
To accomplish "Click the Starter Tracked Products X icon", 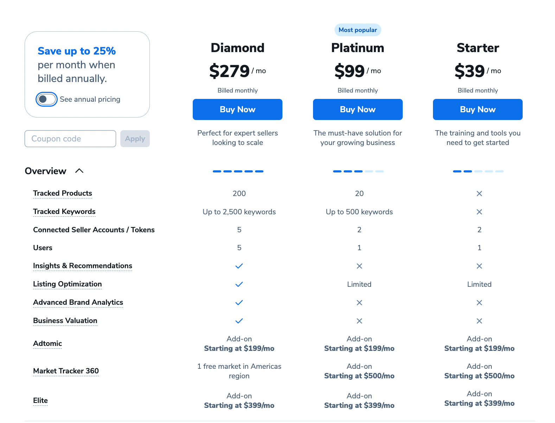I will [x=479, y=194].
